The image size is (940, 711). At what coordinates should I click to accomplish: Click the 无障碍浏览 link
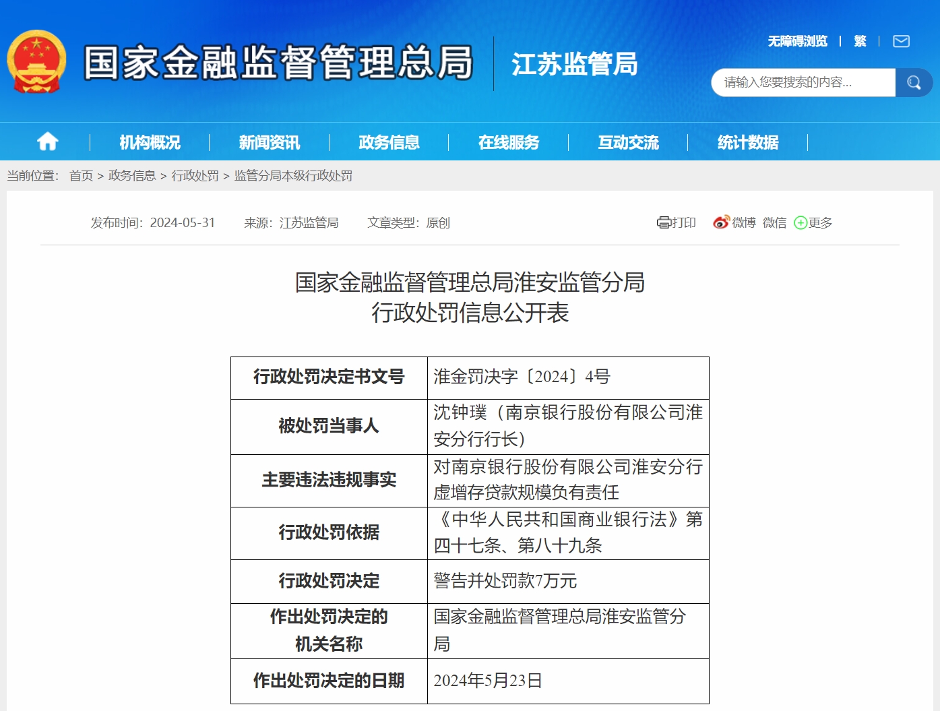pyautogui.click(x=798, y=41)
